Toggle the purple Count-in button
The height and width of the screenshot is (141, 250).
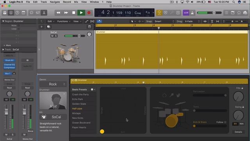coord(186,13)
